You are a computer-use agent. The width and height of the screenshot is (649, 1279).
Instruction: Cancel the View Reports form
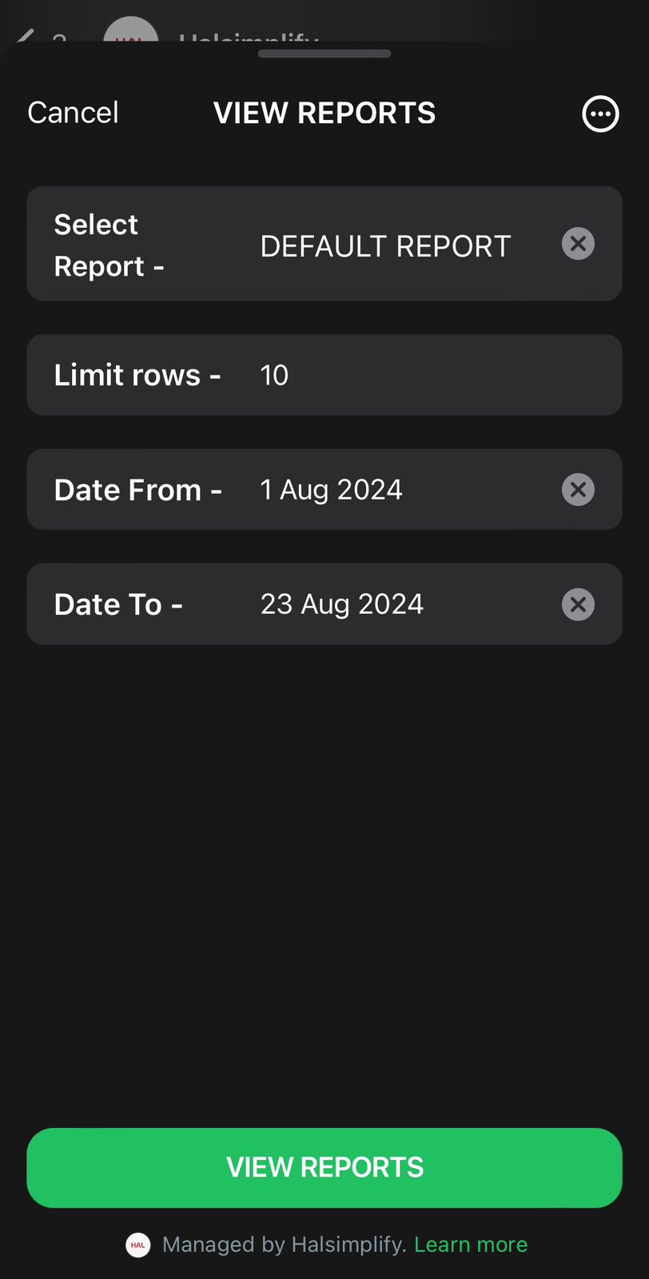[x=73, y=113]
